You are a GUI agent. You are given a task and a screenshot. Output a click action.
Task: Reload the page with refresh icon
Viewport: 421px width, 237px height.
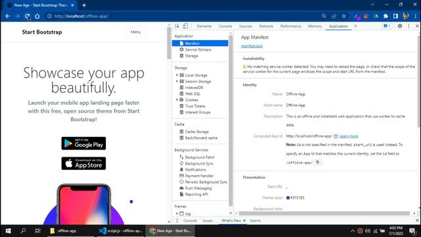(x=28, y=16)
